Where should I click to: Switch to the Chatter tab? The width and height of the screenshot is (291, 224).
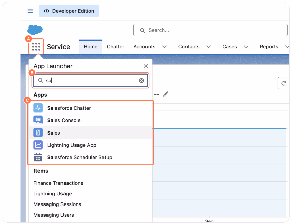[x=116, y=47]
